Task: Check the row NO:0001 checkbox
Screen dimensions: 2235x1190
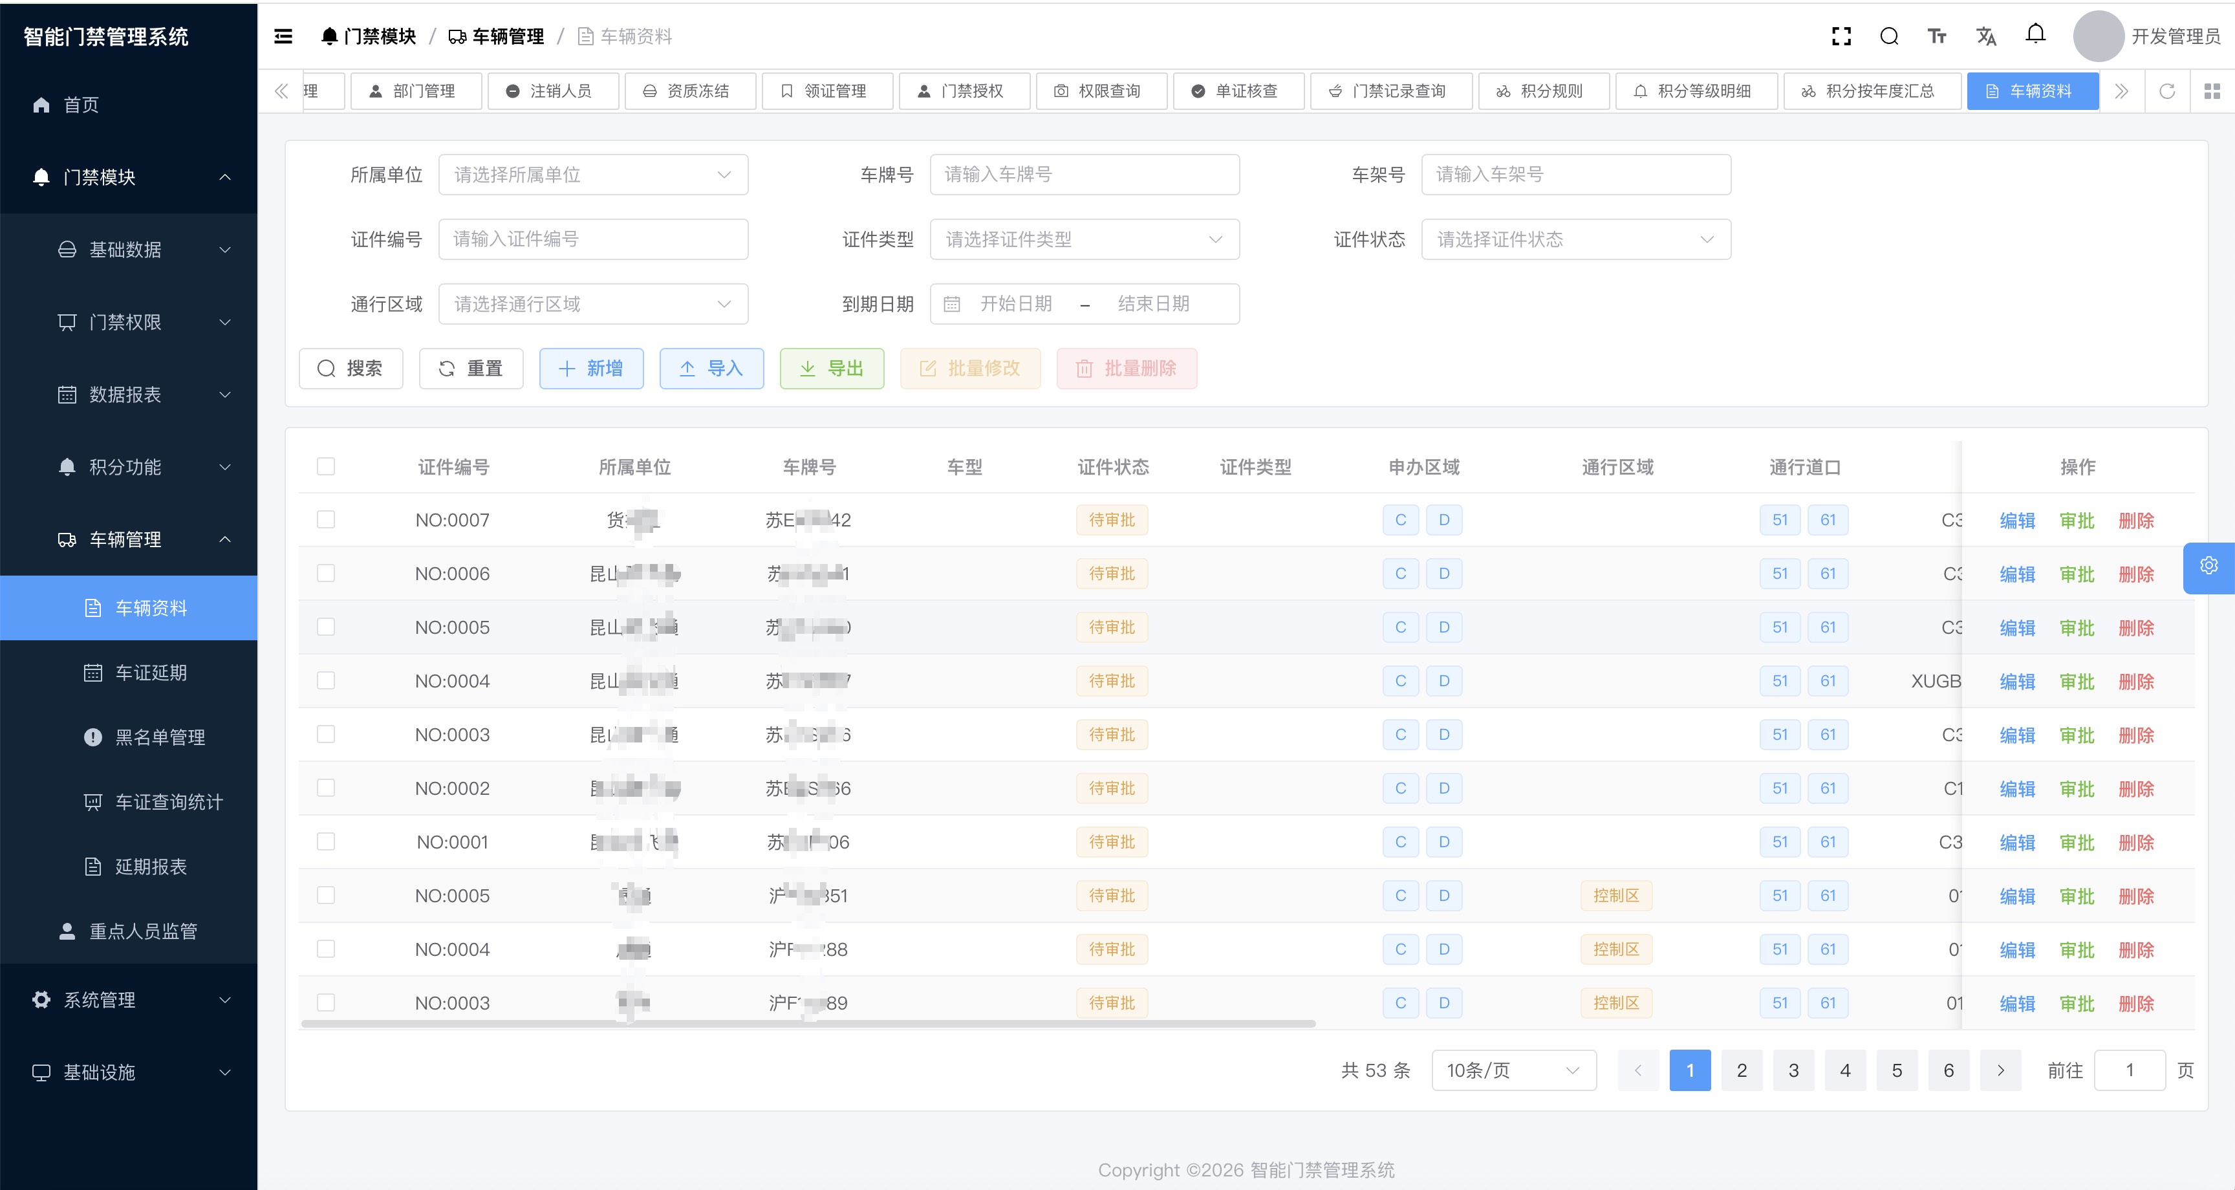Action: (x=326, y=842)
